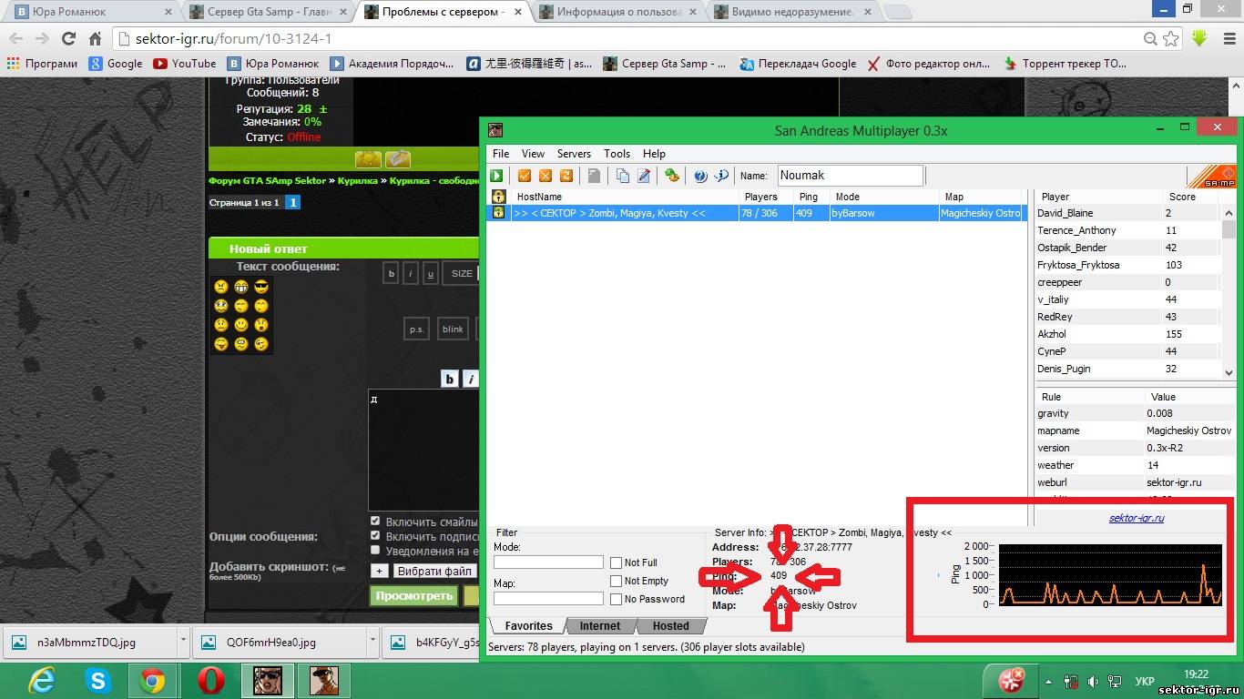Screen dimensions: 1244x699
Task: Click the orange X Delete Server icon
Action: point(545,176)
